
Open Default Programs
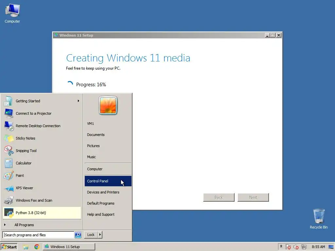click(x=108, y=203)
